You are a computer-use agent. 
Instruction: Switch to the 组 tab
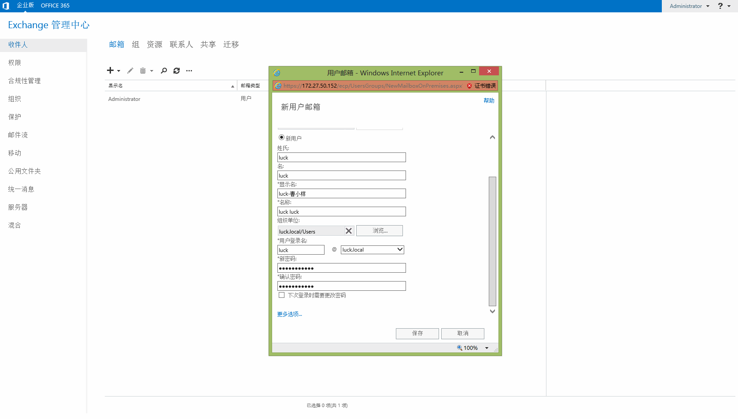pyautogui.click(x=136, y=44)
